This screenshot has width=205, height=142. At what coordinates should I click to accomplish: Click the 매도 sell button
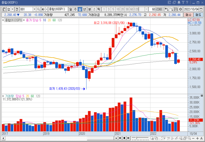coord(198,15)
